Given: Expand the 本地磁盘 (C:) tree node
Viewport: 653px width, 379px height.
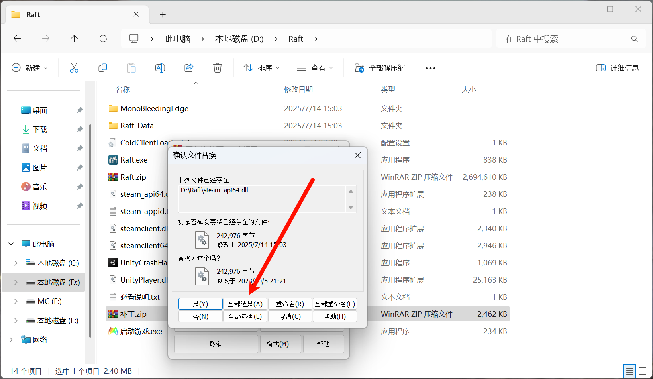Looking at the screenshot, I should [x=16, y=263].
